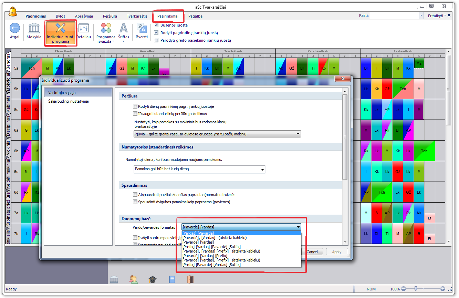
Task: Click the Individualizuoti programą icon
Action: (61, 29)
